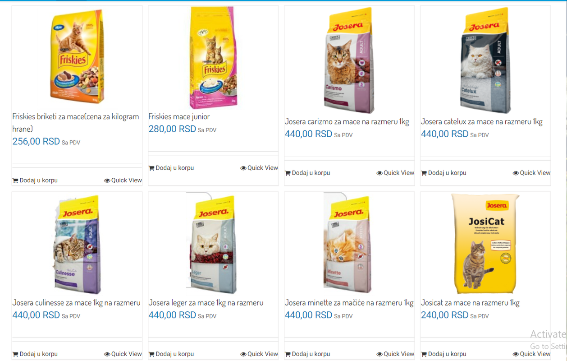Click the eye icon for Friskies mace junior
The height and width of the screenshot is (361, 567).
tap(243, 168)
